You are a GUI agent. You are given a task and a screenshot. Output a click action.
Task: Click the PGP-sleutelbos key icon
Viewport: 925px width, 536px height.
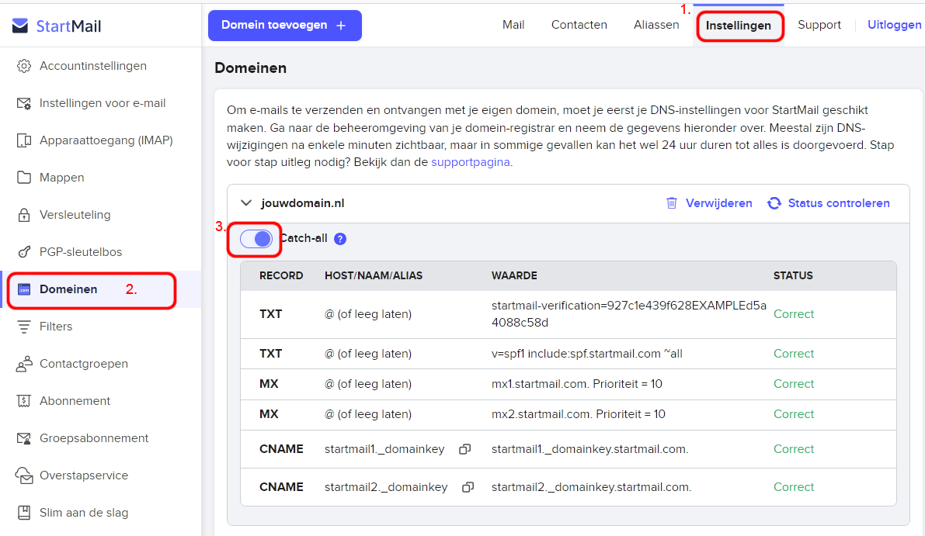(x=23, y=252)
